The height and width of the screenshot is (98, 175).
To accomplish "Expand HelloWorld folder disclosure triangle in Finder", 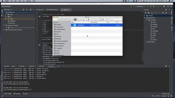I will pyautogui.click(x=72, y=25).
